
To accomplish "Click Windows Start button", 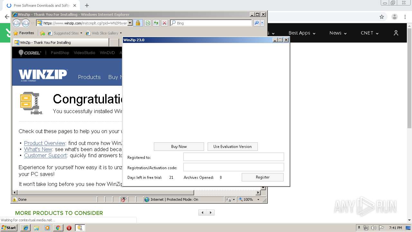I will (x=9, y=228).
